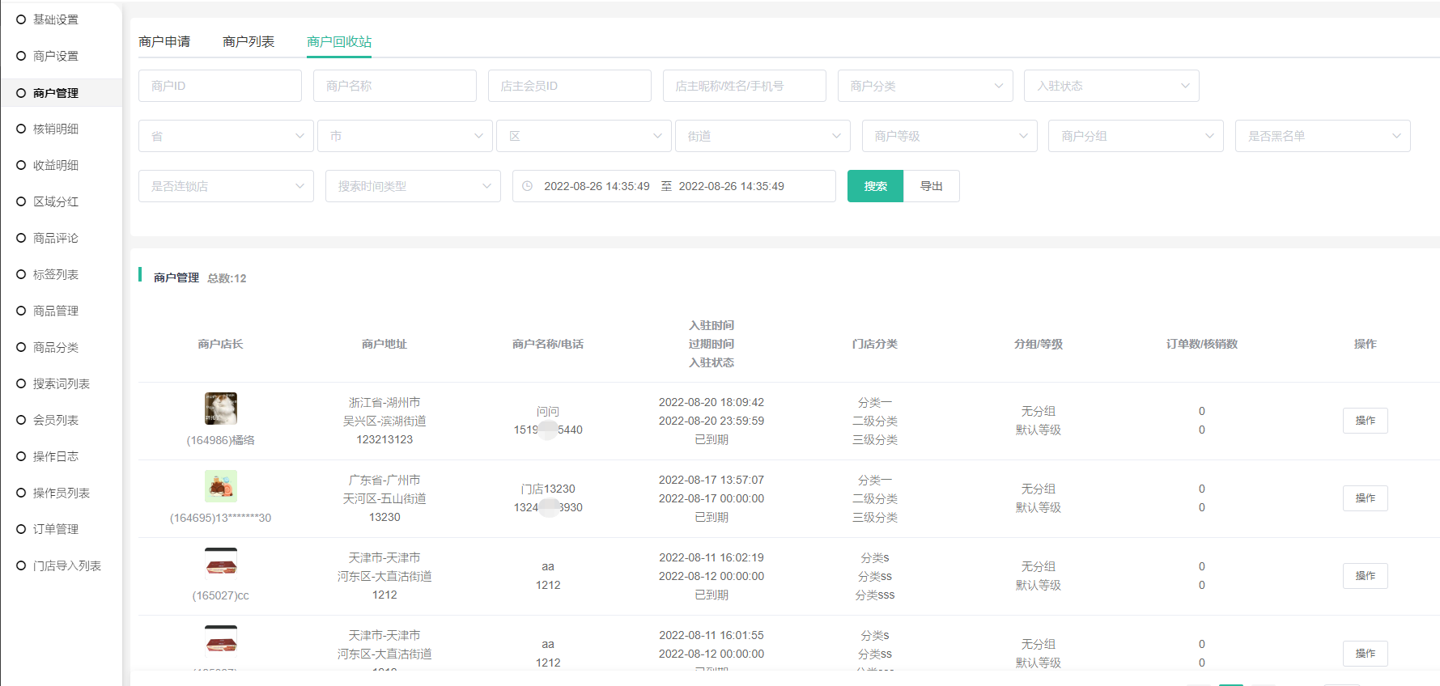Select 商户管理 in the sidebar
This screenshot has width=1440, height=686.
56,93
